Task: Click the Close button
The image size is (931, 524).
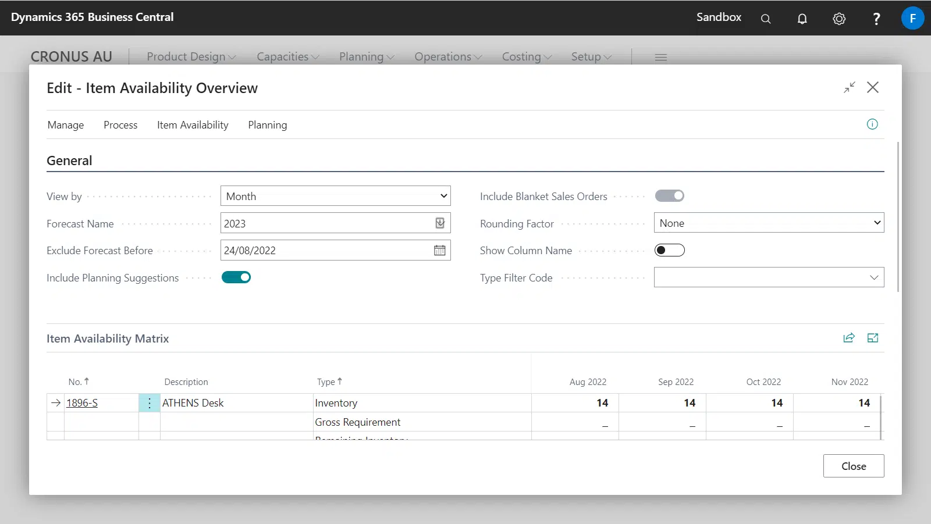Action: tap(853, 466)
